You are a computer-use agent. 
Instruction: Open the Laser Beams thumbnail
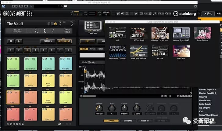202,33
